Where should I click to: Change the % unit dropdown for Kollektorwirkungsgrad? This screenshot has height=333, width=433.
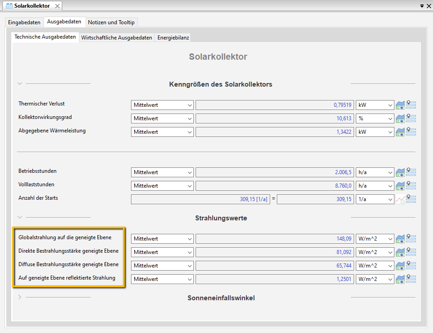point(375,118)
